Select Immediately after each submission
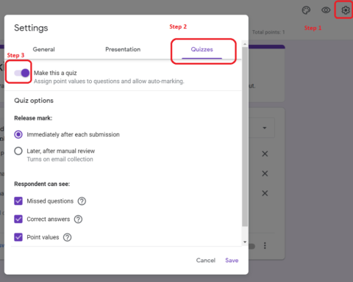 point(18,134)
